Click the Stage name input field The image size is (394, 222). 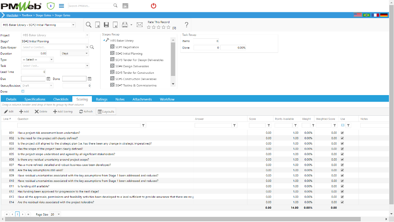tap(55, 41)
